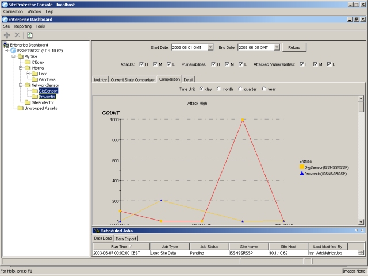Click the SiteProtector folder icon
Screen dimensions: 368x276
click(x=28, y=102)
